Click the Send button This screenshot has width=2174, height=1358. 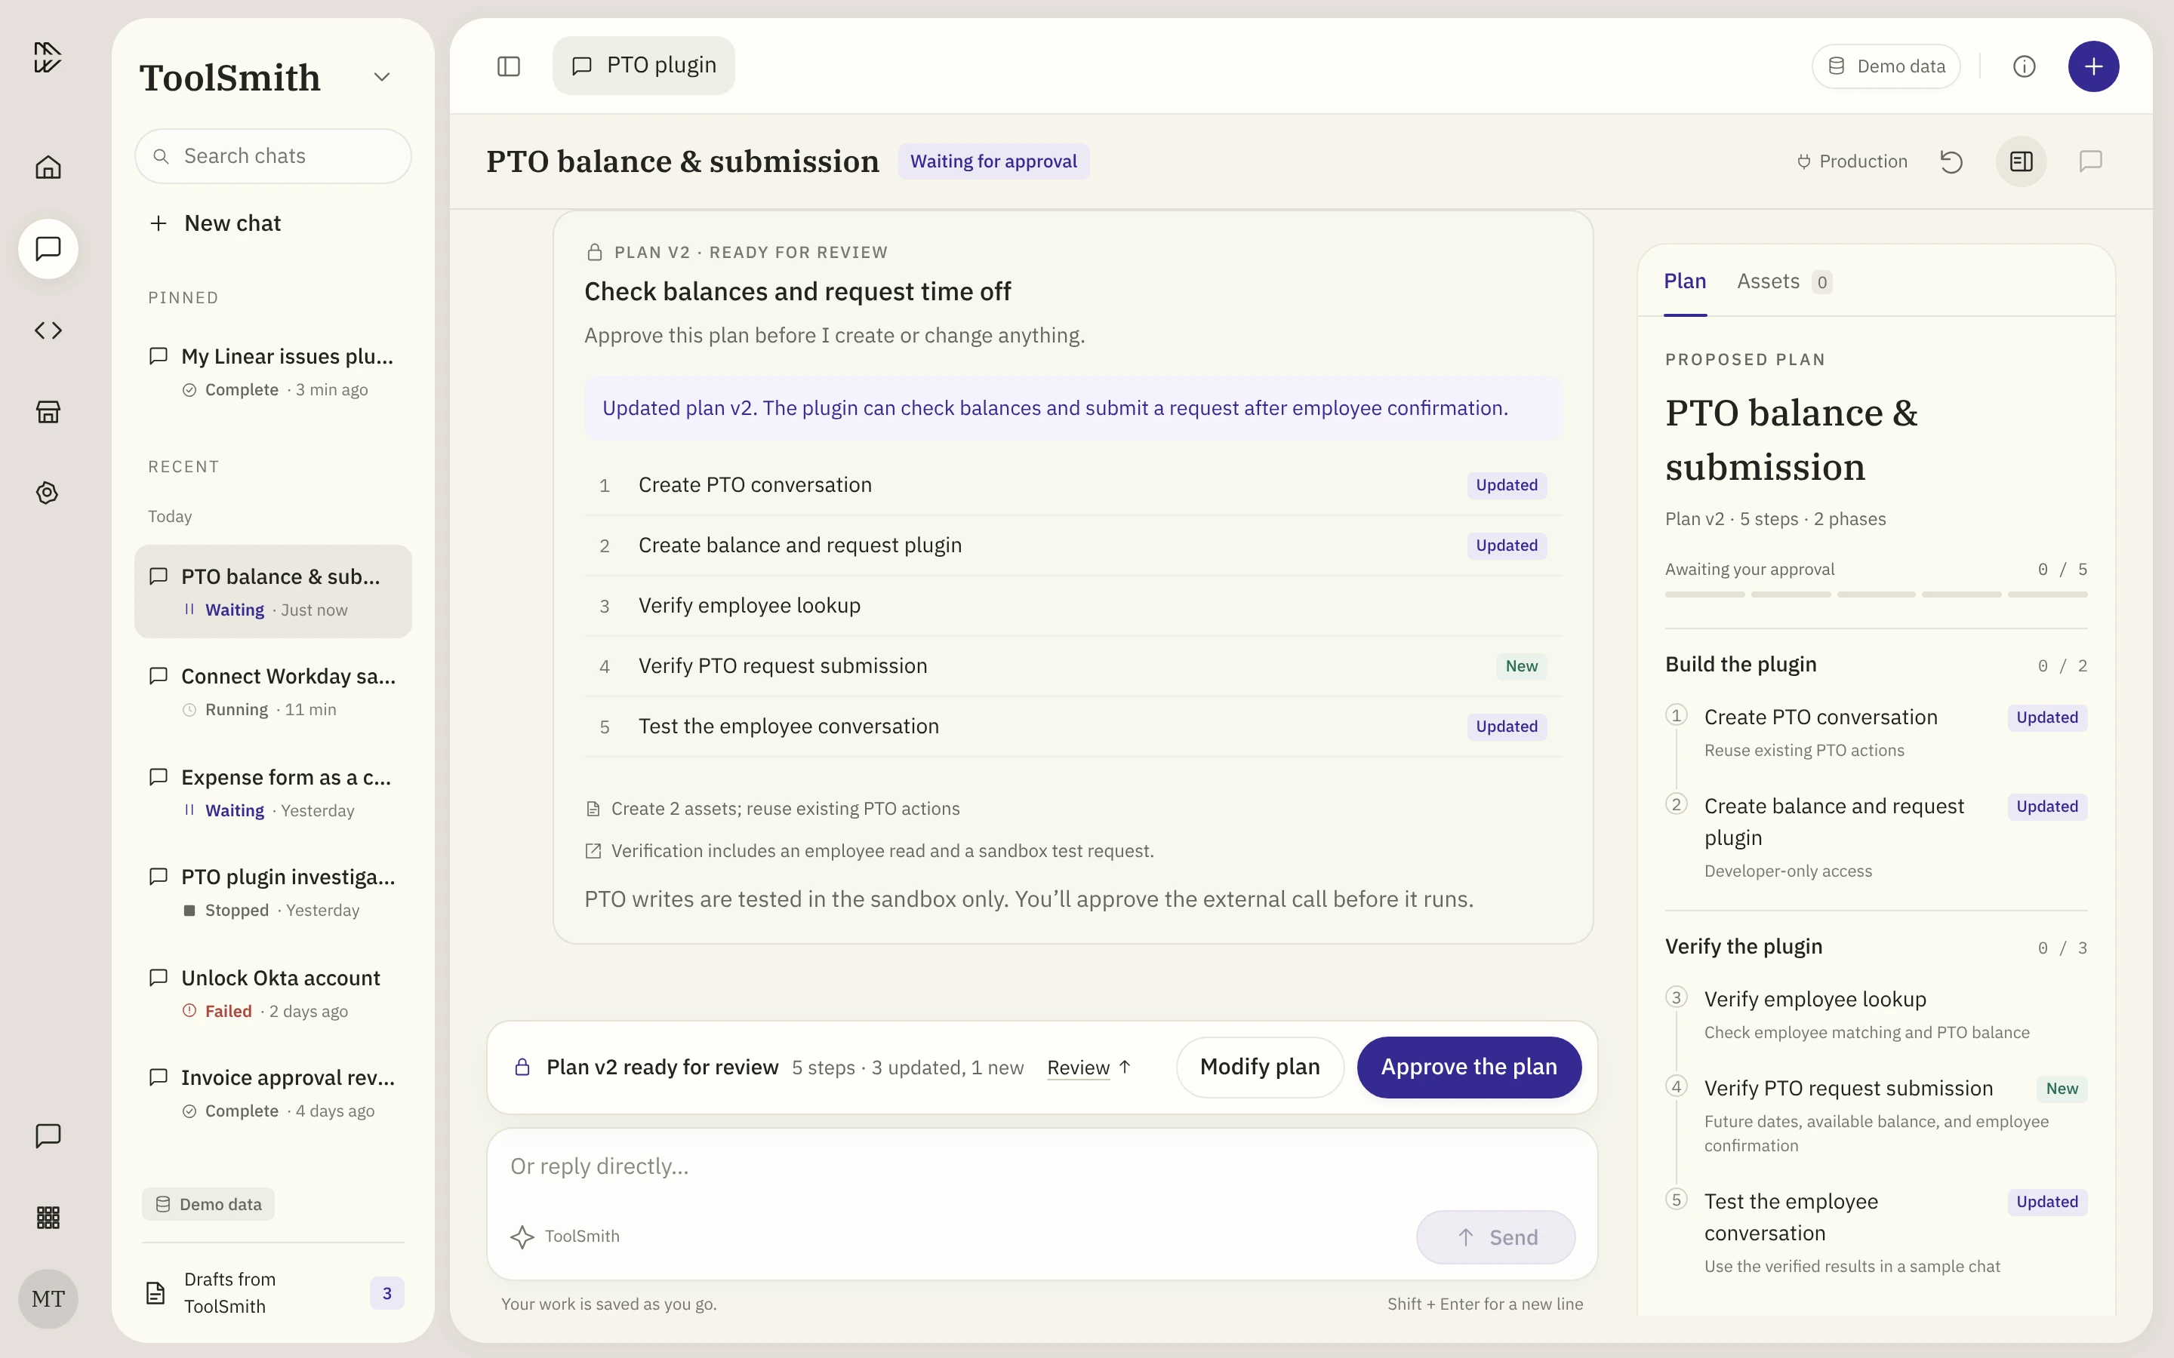point(1495,1237)
